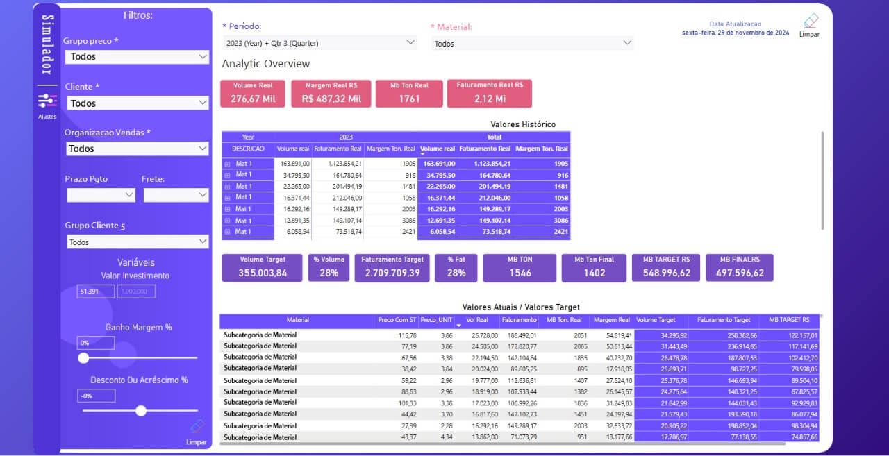889x456 pixels.
Task: Select the Volume Real KPI card
Action: pos(252,94)
